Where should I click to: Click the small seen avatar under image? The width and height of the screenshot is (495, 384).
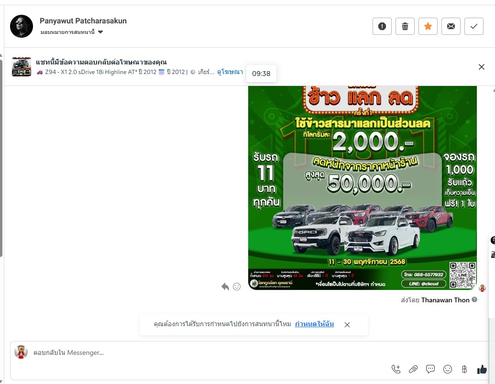pyautogui.click(x=482, y=288)
